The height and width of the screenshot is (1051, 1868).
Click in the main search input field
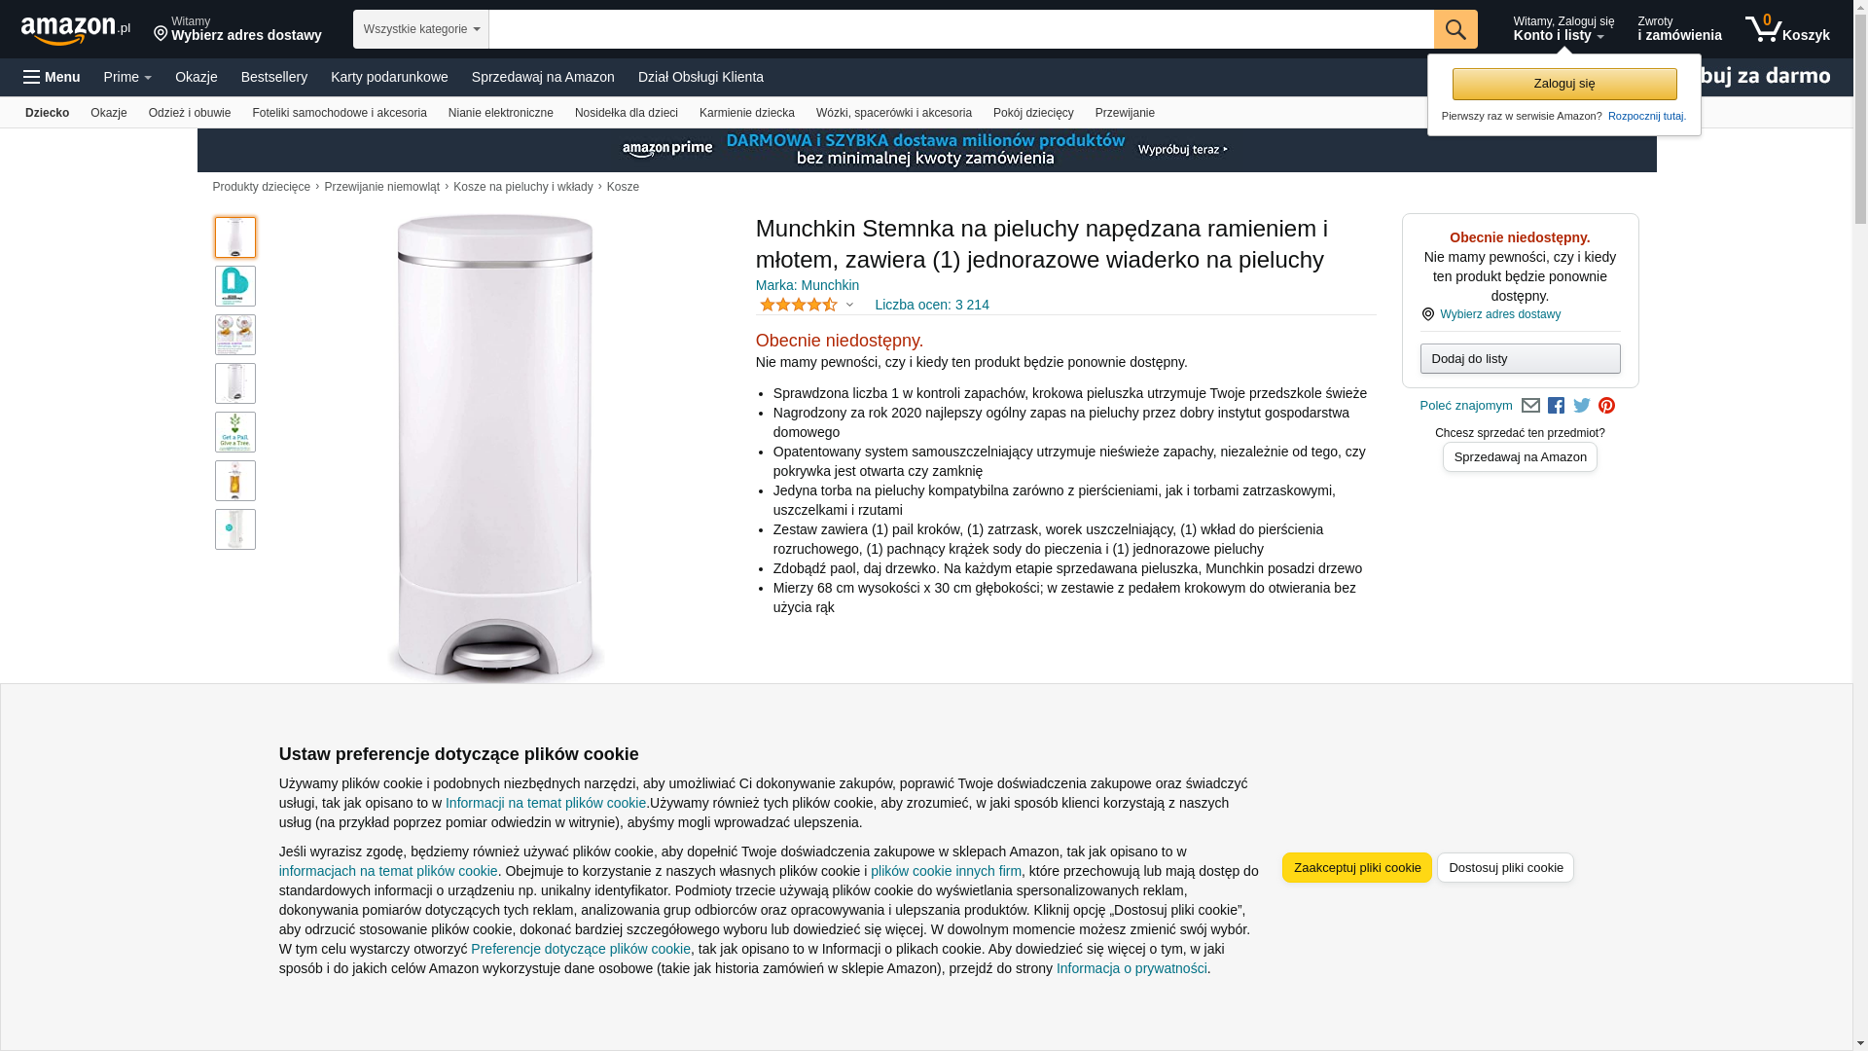(961, 29)
